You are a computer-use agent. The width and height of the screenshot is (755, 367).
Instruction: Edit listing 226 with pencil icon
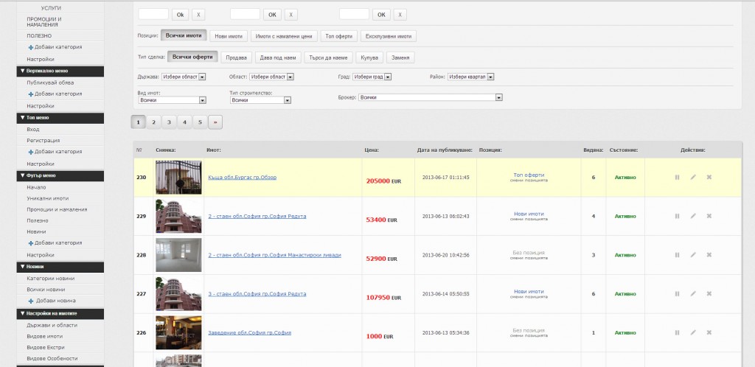[x=693, y=332]
